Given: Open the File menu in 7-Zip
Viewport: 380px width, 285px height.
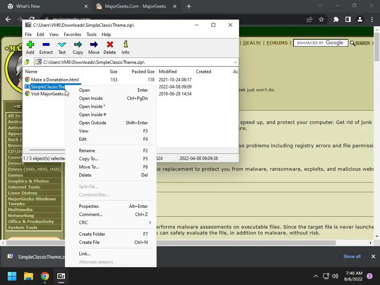Looking at the screenshot, I should [28, 35].
